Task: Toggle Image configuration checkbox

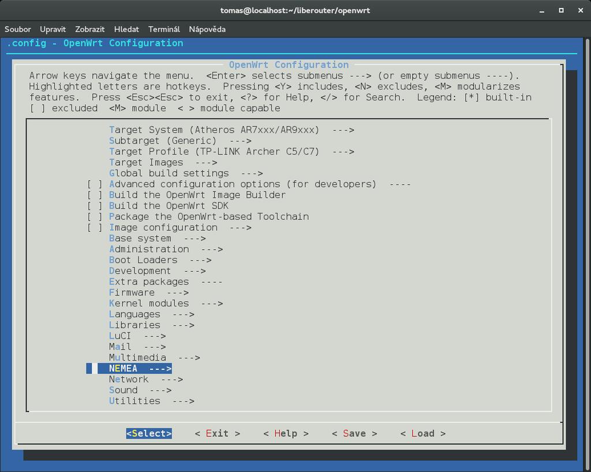Action: pyautogui.click(x=95, y=227)
